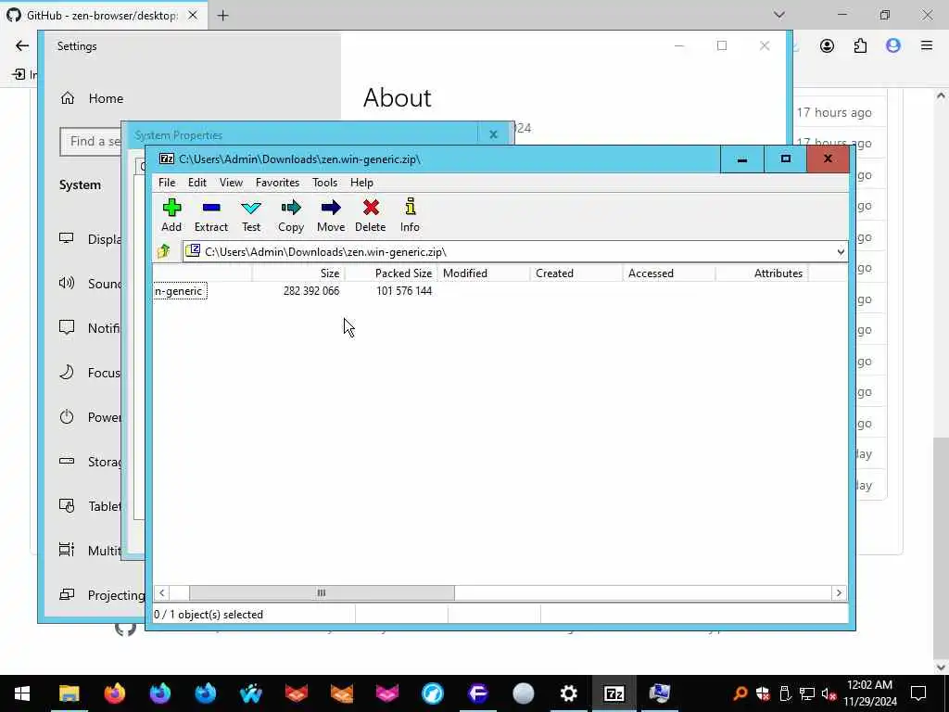
Task: Open the browser extensions icon
Action: [860, 45]
